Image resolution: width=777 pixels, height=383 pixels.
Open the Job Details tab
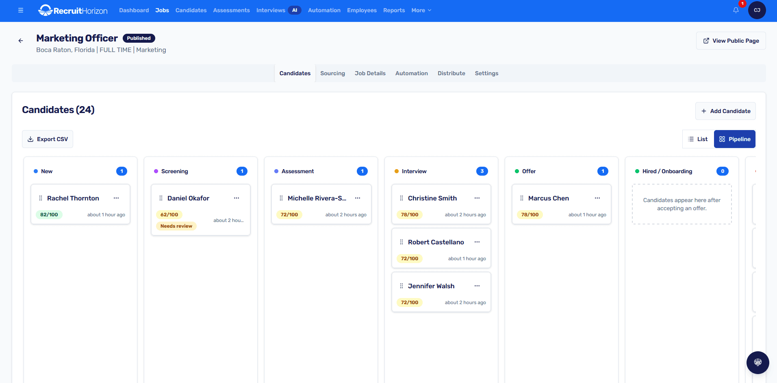(x=370, y=73)
